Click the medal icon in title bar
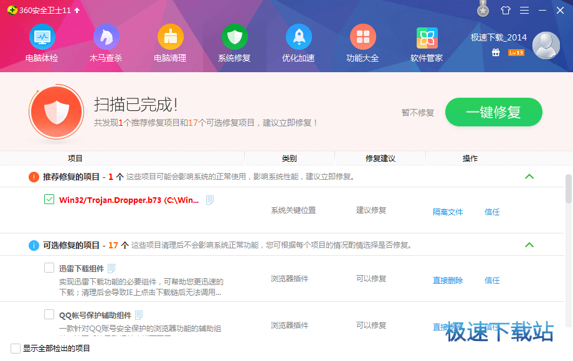573x361 pixels. 483,9
